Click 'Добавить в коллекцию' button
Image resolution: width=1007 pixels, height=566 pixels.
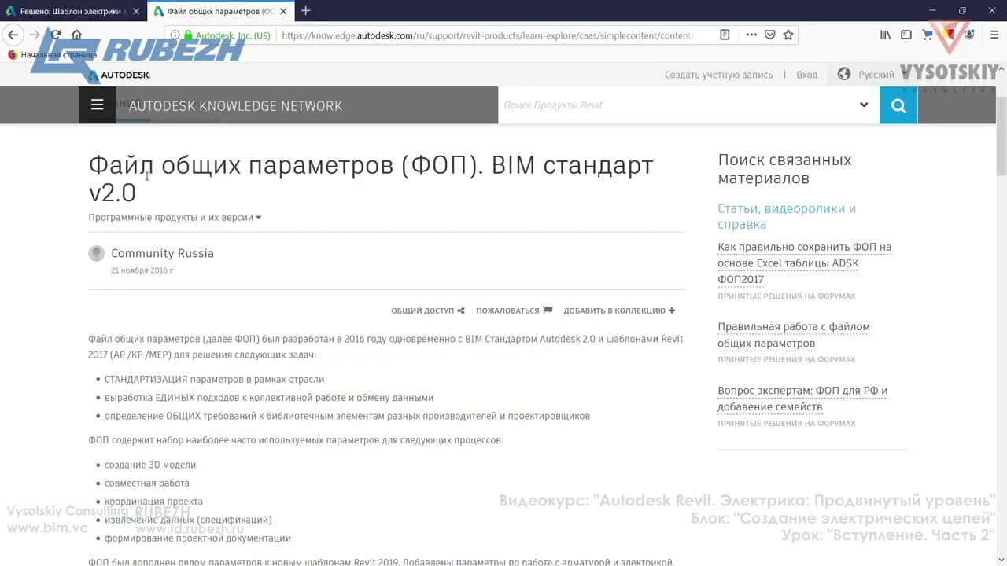click(x=619, y=311)
